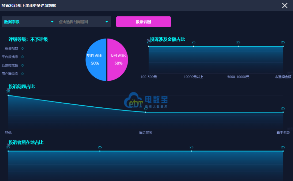Click the 数据云图 button
This screenshot has width=293, height=181.
144,22
